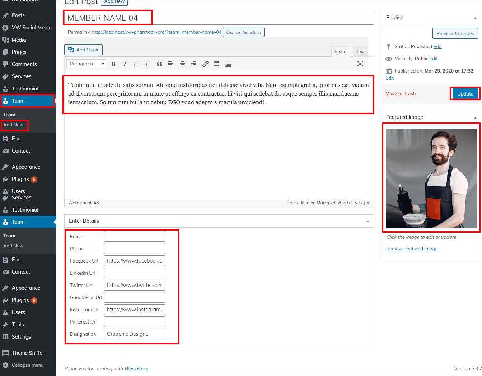Image resolution: width=482 pixels, height=376 pixels.
Task: Enable distraction-free fullscreen editor mode
Action: tap(360, 64)
